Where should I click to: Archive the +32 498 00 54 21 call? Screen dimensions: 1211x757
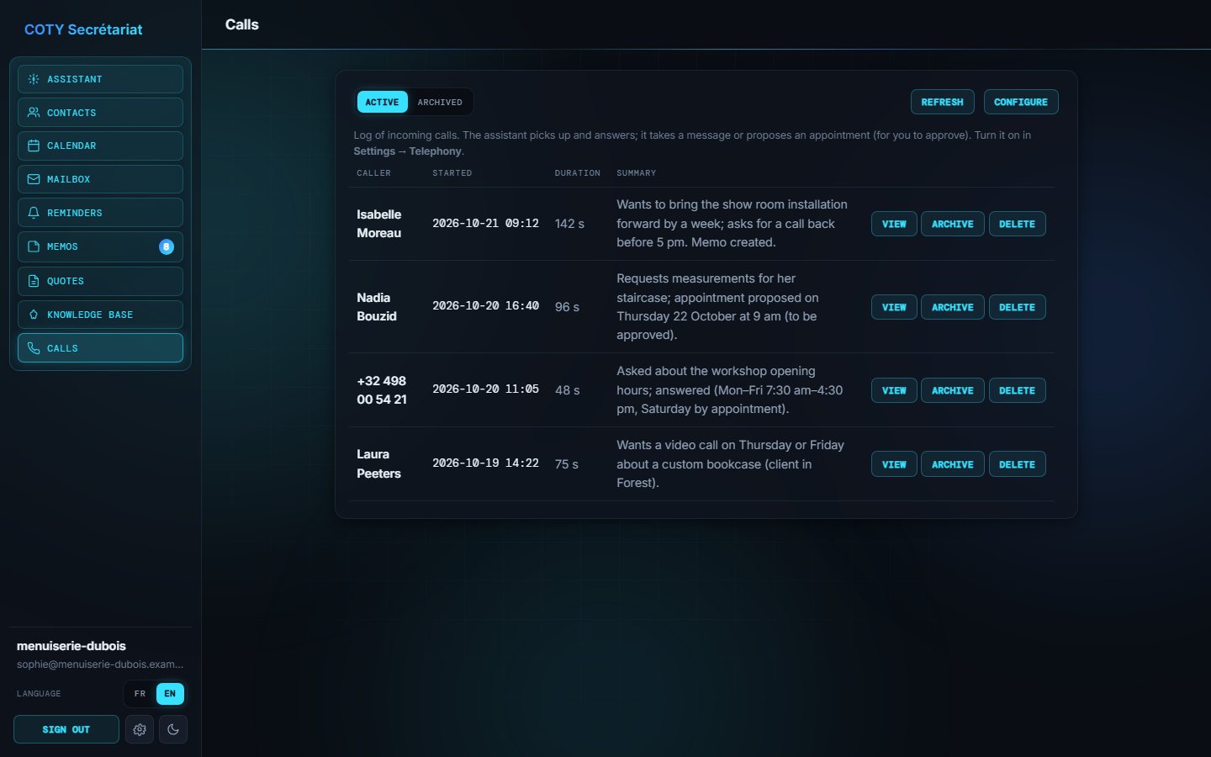click(x=953, y=390)
